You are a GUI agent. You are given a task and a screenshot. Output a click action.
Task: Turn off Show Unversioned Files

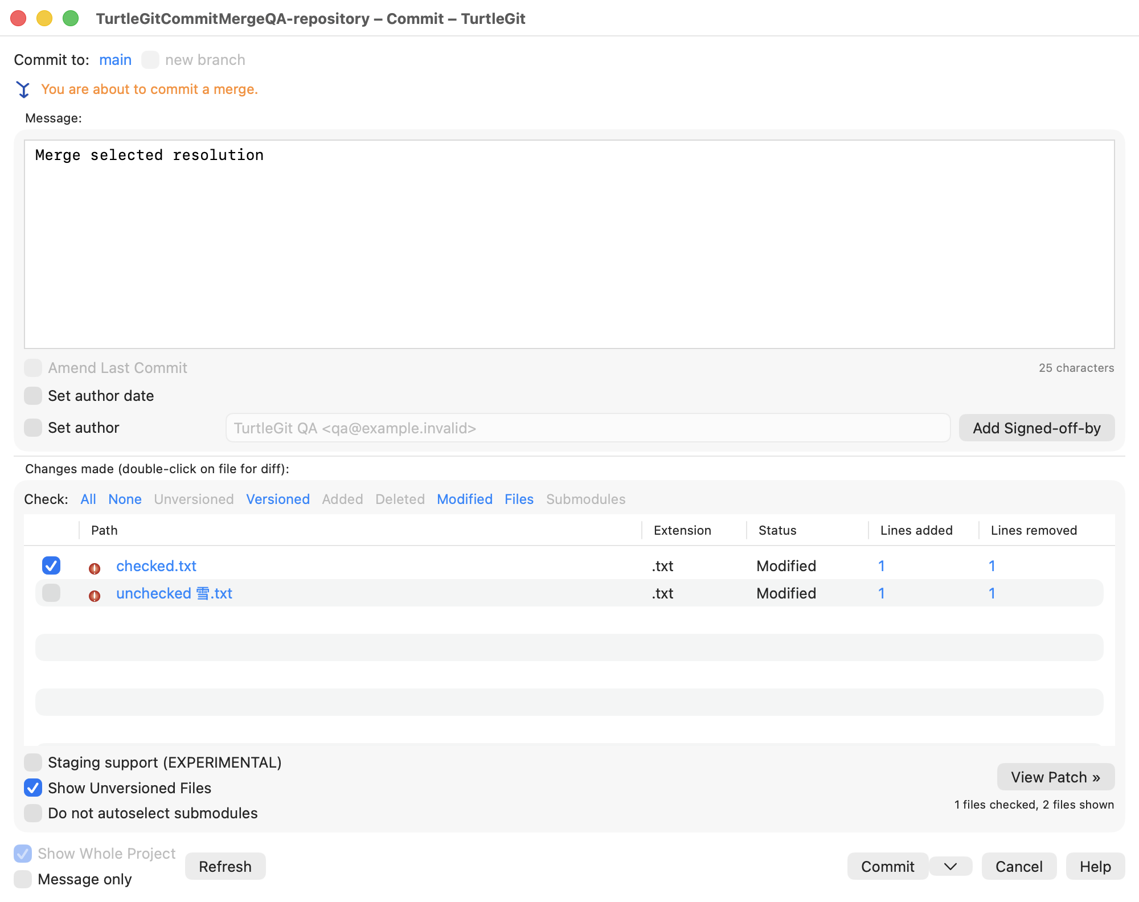pos(33,788)
